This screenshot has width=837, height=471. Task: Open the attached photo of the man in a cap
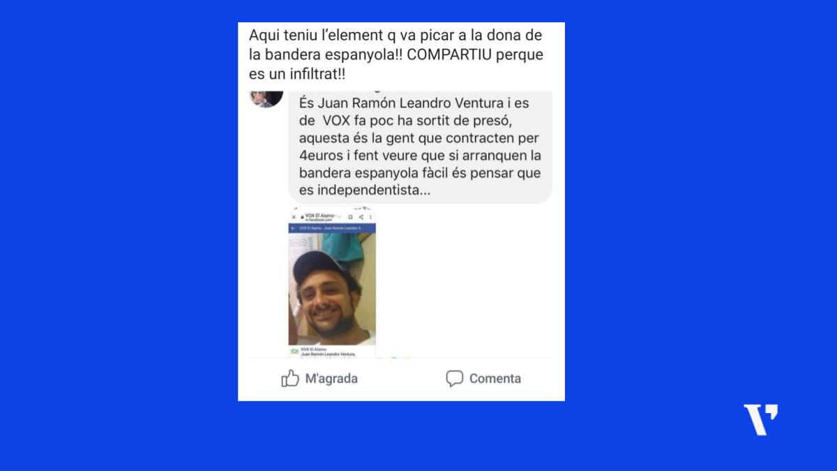tap(332, 289)
